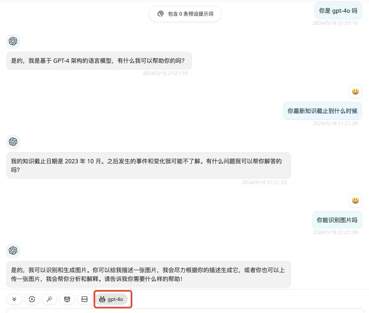Open the mask panda face icon
This screenshot has width=369, height=313.
click(67, 299)
